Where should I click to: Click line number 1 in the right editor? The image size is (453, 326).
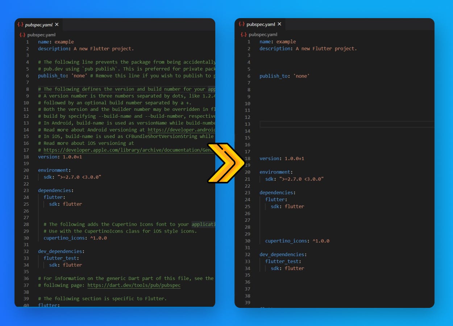pos(248,41)
